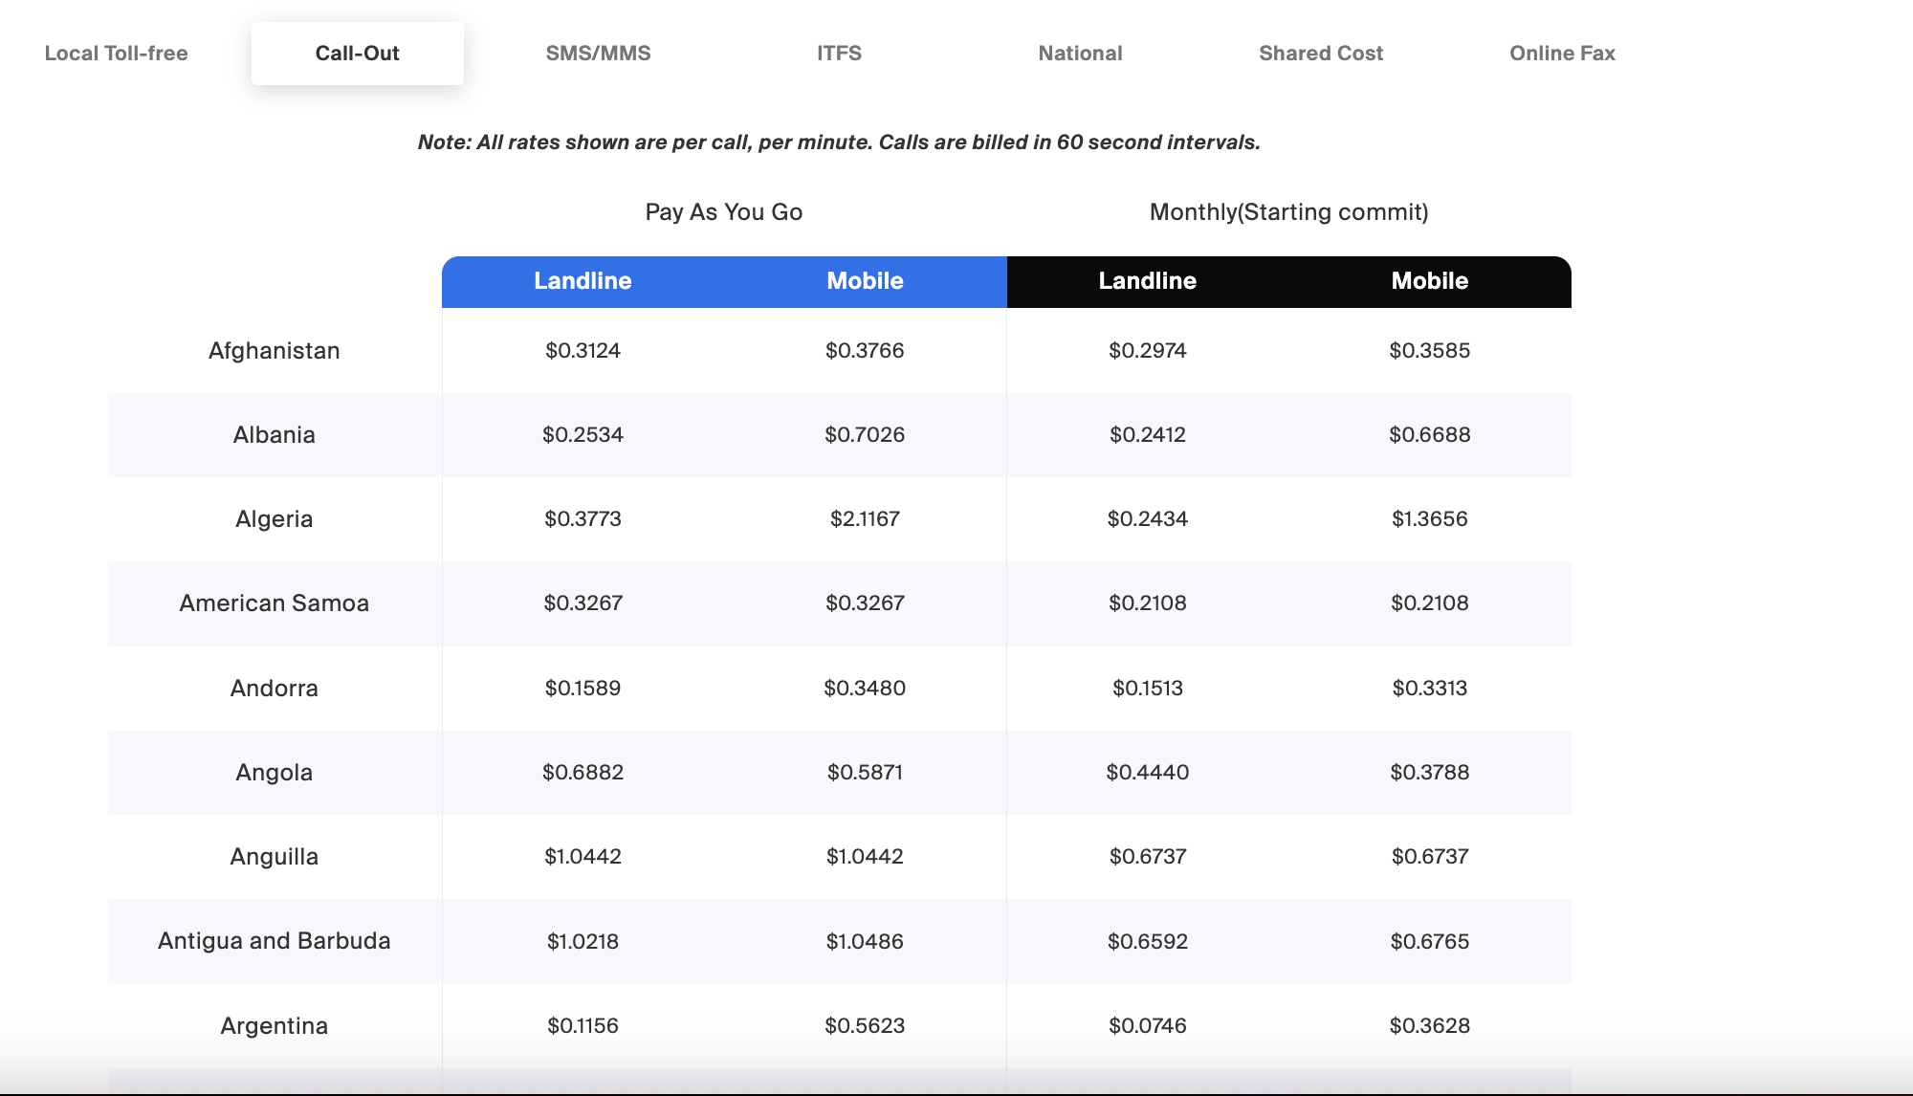Select the Call-Out tab
Viewport: 1913px width, 1096px height.
point(358,54)
